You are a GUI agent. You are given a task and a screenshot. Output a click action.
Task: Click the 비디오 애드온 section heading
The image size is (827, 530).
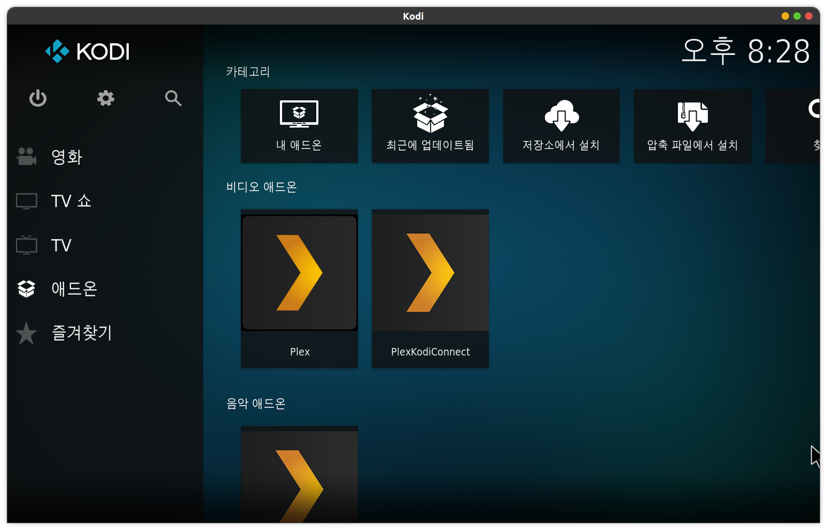pyautogui.click(x=261, y=187)
